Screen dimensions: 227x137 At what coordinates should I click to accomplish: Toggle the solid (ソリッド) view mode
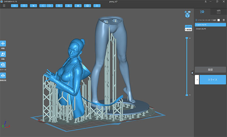[188, 27]
